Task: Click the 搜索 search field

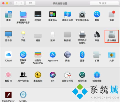Action: click(x=104, y=3)
